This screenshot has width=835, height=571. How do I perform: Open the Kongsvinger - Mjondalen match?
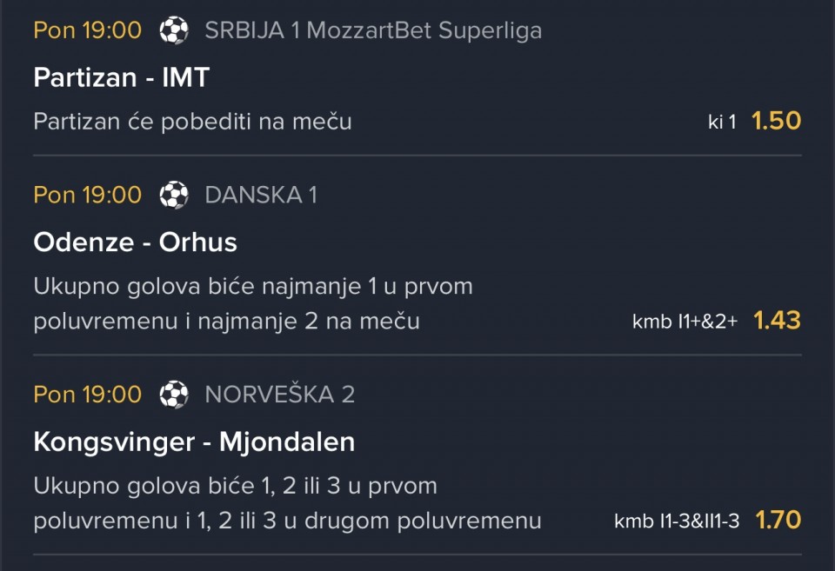tap(194, 442)
